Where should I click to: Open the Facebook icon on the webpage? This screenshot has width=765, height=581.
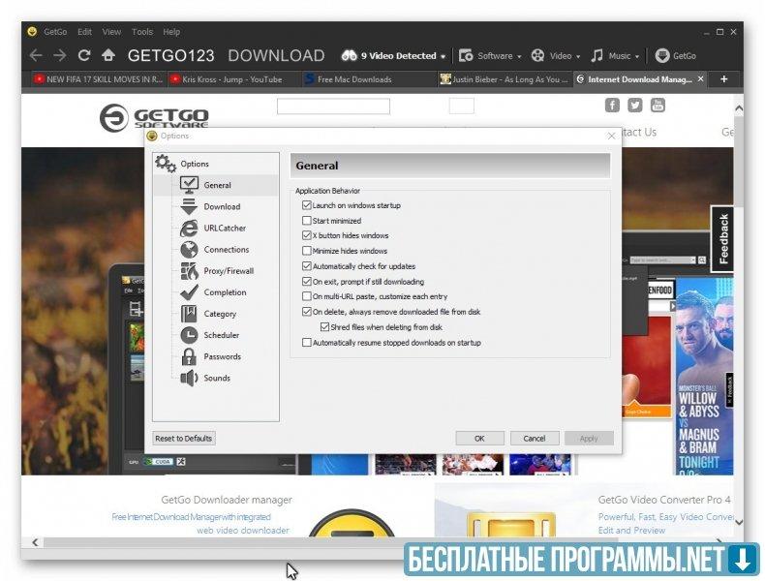[x=612, y=105]
